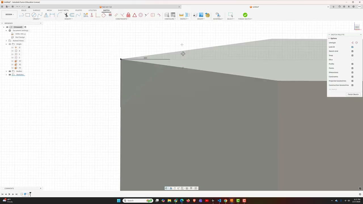
Task: Select the Circle sketch tool
Action: [x=34, y=15]
